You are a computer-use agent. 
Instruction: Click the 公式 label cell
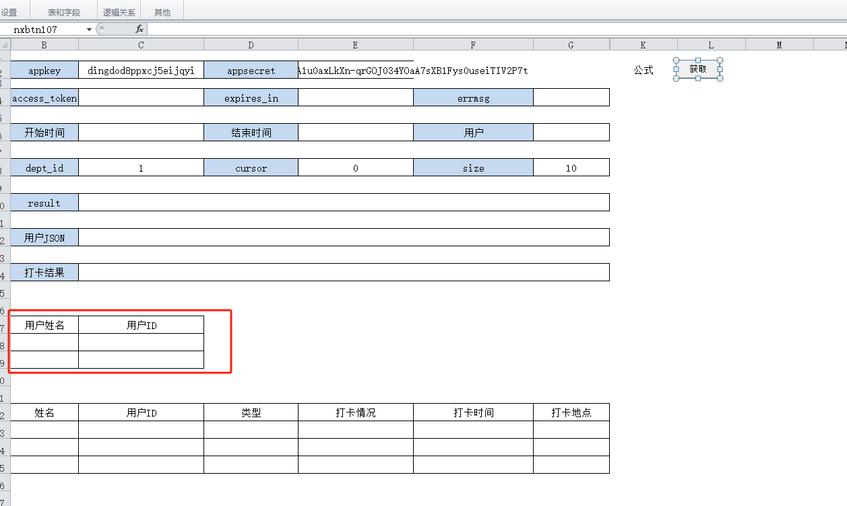click(x=643, y=70)
